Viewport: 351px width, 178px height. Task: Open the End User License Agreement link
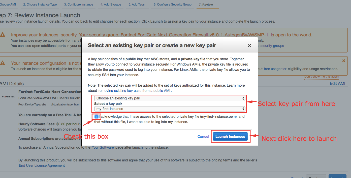coord(42,165)
